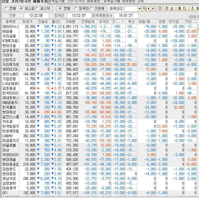Click the 기관 time value 13:22:06

pos(36,16)
